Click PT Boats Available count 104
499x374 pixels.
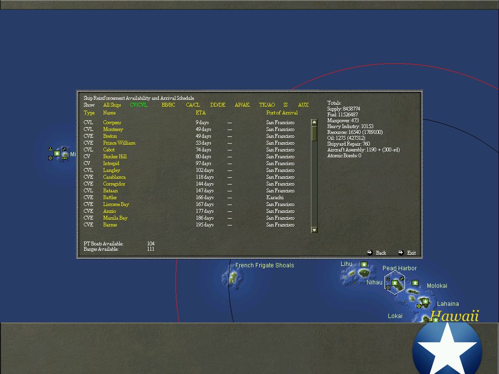click(x=151, y=243)
